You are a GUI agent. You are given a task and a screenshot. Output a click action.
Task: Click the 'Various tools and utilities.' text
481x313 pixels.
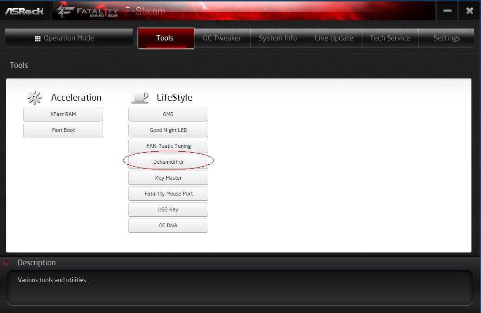(53, 280)
